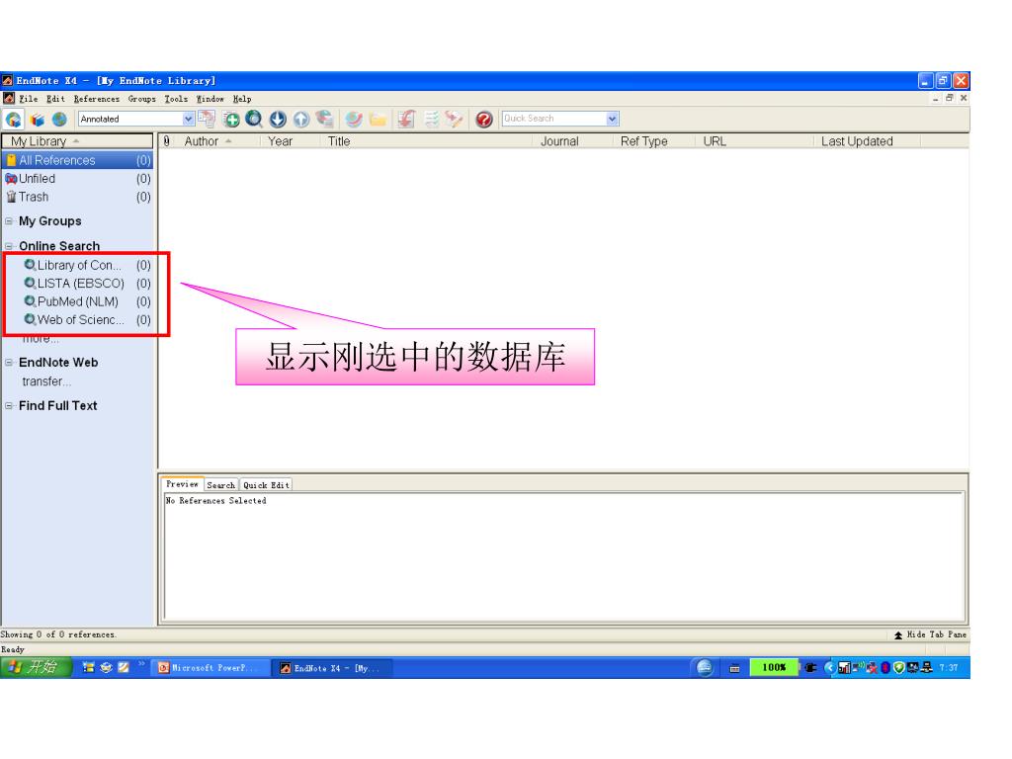Sort references by Ref Type column
1012x759 pixels.
654,141
